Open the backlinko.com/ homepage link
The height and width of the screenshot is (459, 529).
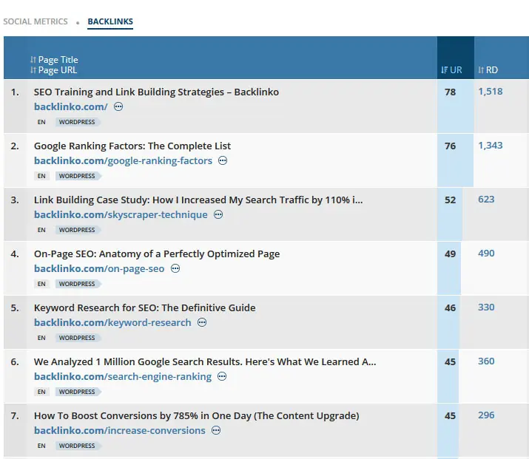(71, 107)
